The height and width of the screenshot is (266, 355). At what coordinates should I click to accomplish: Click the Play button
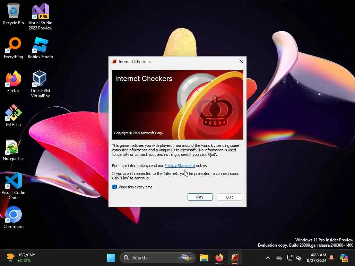pyautogui.click(x=200, y=197)
